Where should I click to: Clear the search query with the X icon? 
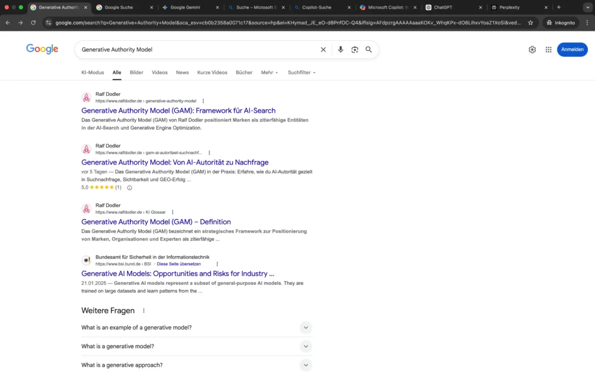point(323,49)
